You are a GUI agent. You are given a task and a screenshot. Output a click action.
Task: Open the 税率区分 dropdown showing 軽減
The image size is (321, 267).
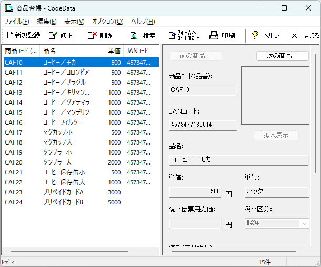pos(277,223)
